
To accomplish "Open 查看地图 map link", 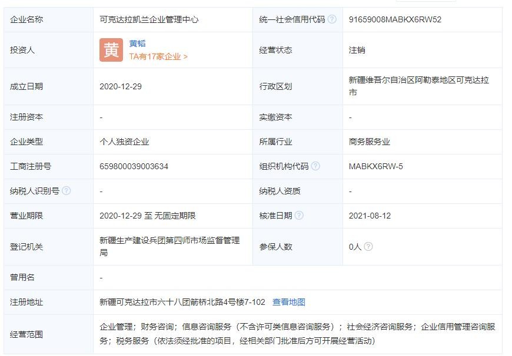I will coord(288,302).
